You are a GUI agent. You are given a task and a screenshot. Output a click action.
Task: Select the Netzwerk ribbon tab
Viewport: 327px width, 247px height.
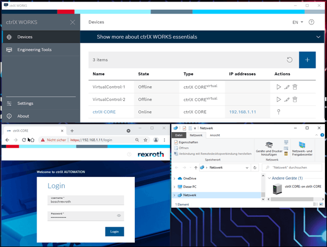point(196,135)
